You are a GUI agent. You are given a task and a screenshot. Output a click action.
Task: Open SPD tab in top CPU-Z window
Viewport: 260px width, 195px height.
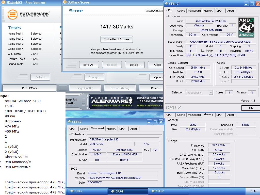click(219, 11)
